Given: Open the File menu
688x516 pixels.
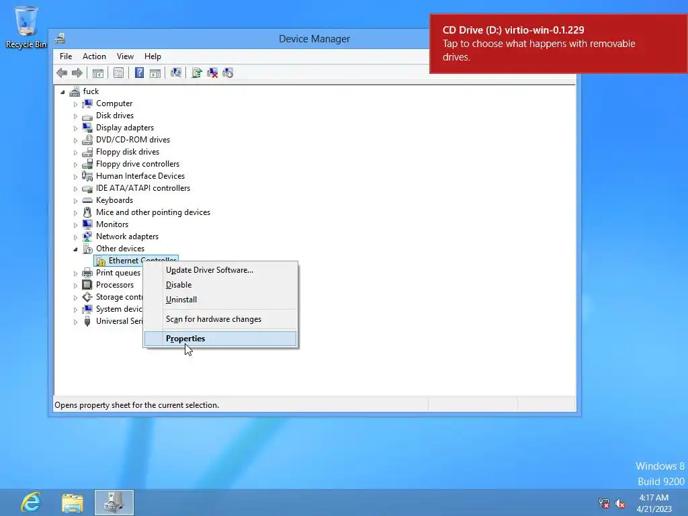Looking at the screenshot, I should [x=66, y=56].
